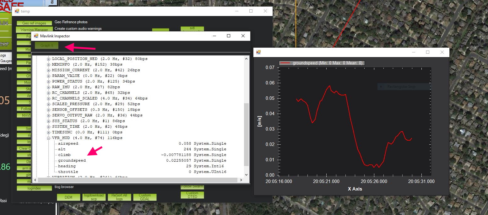Image resolution: width=488 pixels, height=215 pixels.
Task: Switch to the Gauges tab
Action: point(6,61)
